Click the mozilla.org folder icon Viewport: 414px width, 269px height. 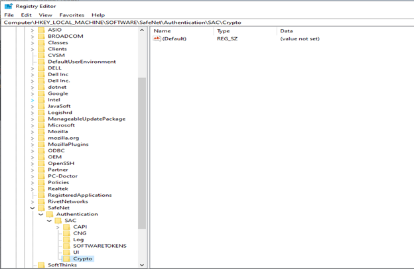point(41,138)
